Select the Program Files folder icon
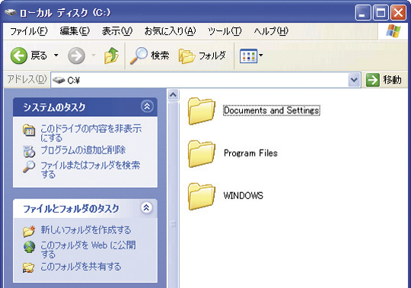The height and width of the screenshot is (288, 411). click(201, 153)
